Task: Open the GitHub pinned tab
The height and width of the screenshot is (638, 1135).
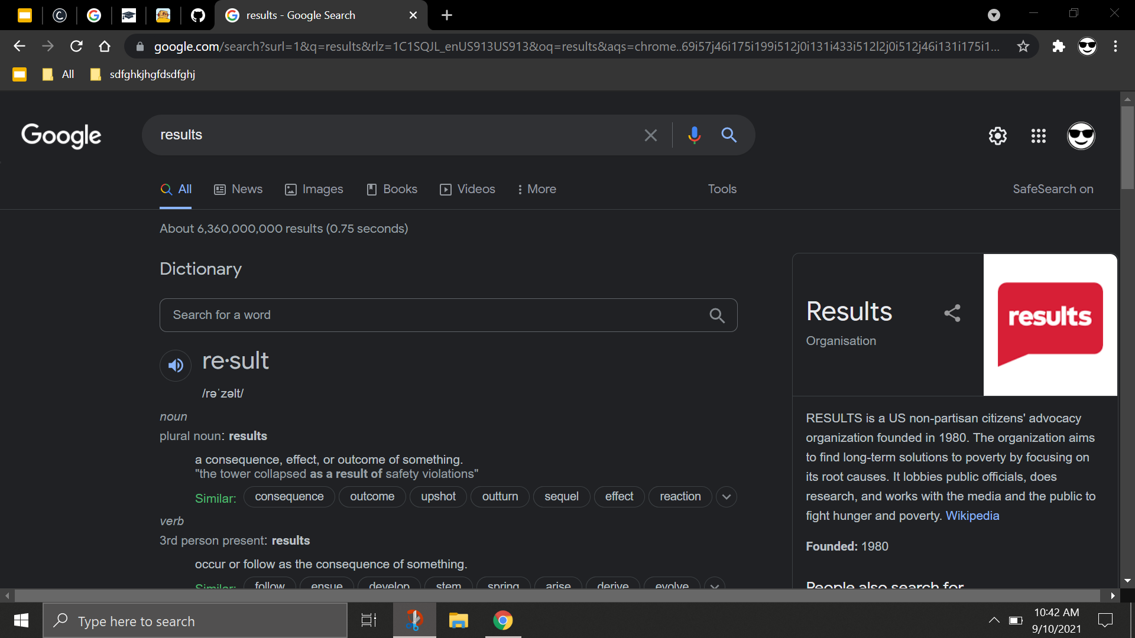Action: click(198, 15)
